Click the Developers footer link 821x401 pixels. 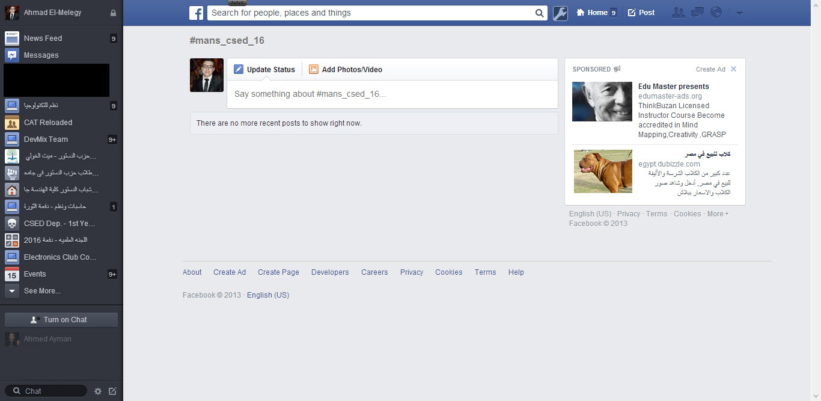coord(330,272)
